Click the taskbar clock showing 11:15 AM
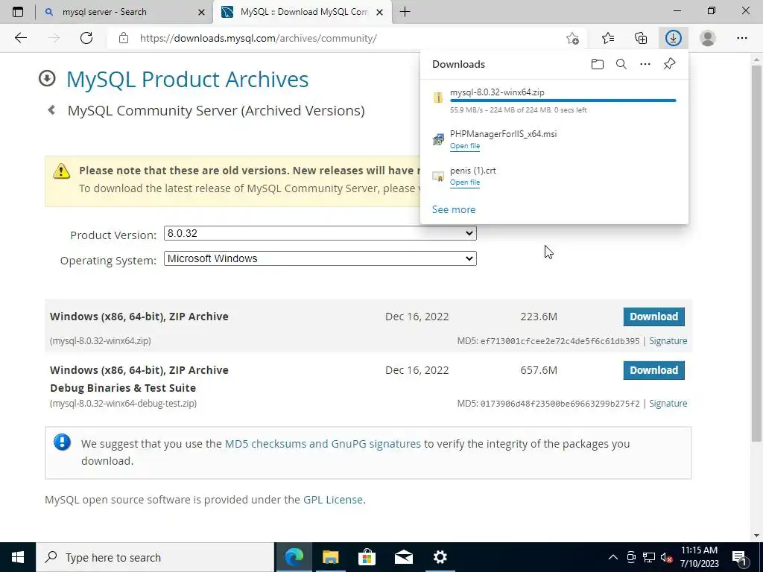The image size is (763, 572). (x=699, y=557)
